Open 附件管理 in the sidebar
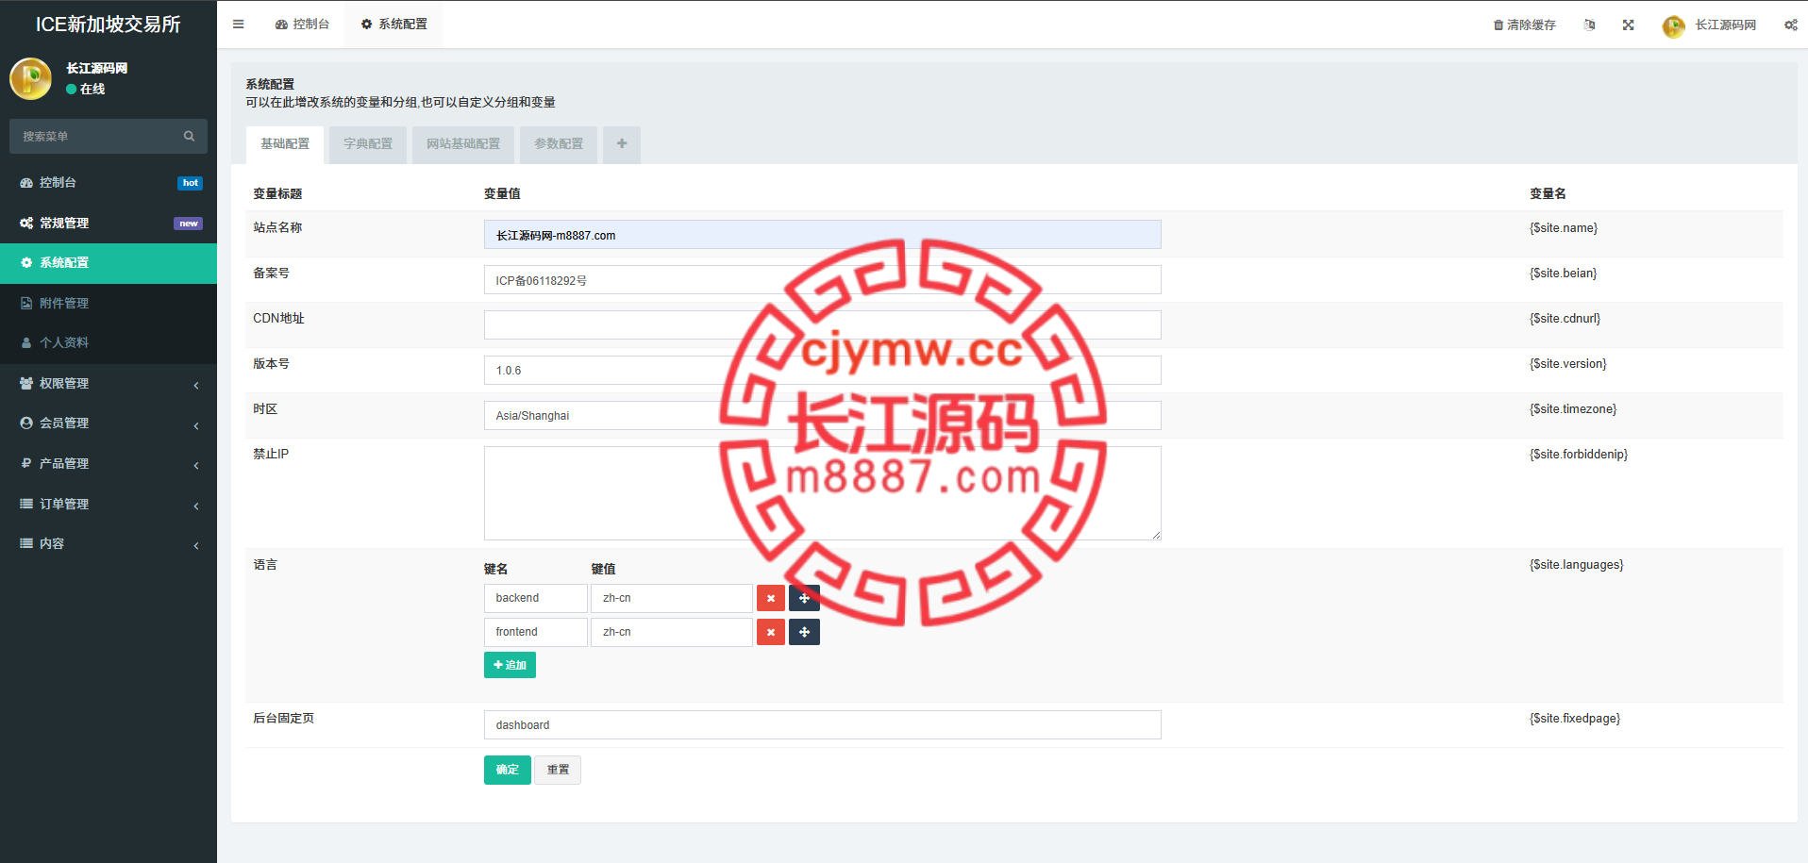The image size is (1808, 863). tap(109, 303)
